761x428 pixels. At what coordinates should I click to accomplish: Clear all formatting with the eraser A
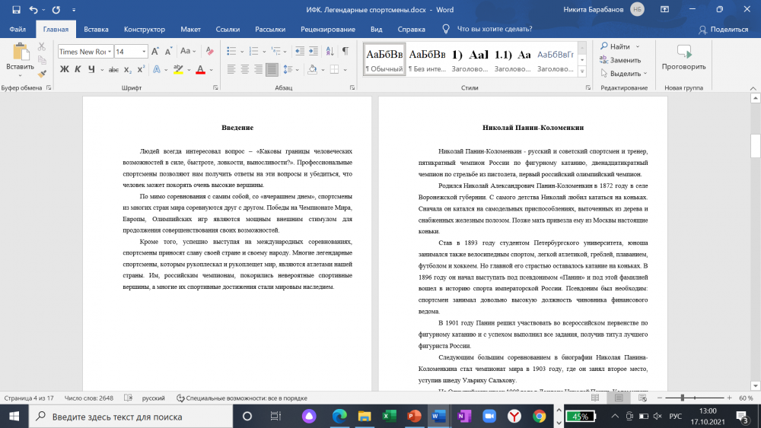pos(210,52)
